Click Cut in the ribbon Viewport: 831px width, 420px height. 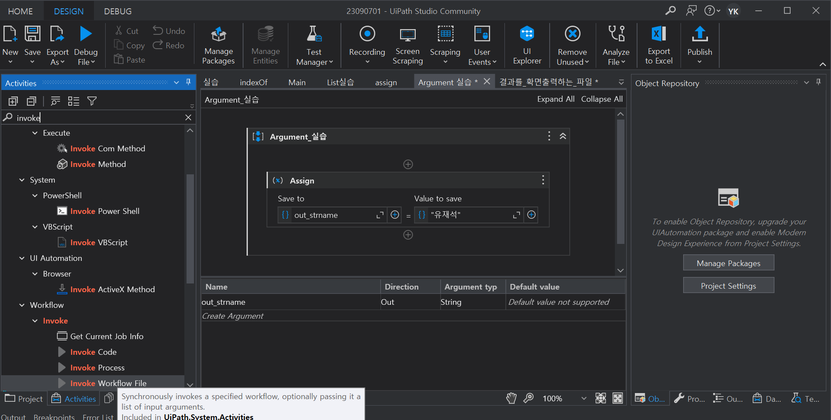(x=127, y=31)
